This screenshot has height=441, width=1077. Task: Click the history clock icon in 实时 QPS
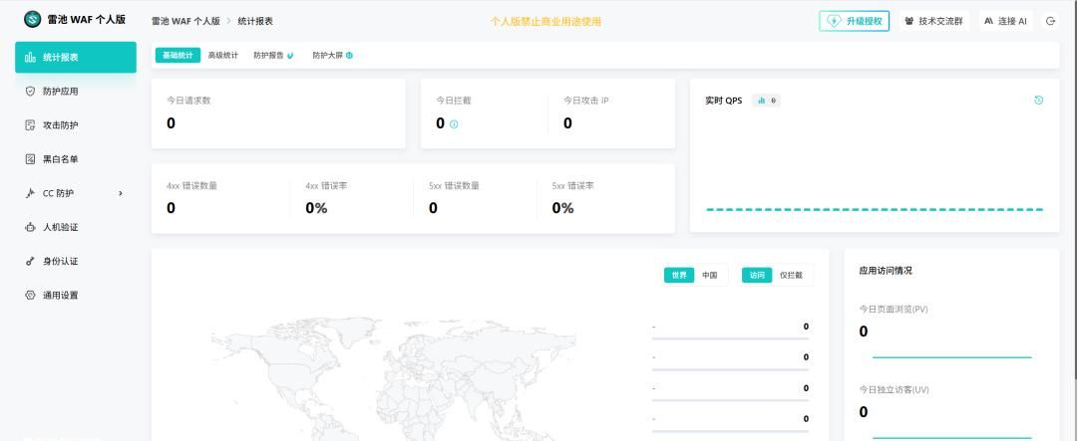tap(1038, 101)
